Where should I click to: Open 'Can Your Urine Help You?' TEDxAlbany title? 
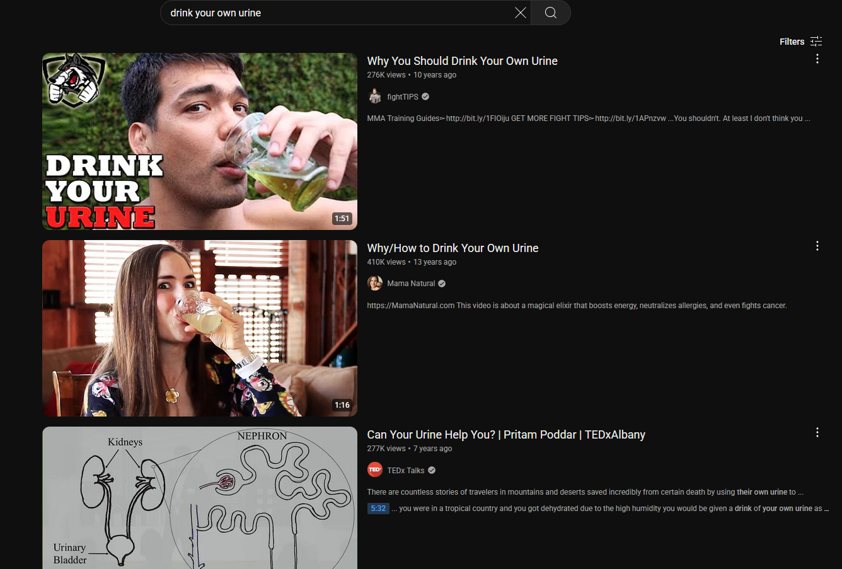pyautogui.click(x=506, y=435)
